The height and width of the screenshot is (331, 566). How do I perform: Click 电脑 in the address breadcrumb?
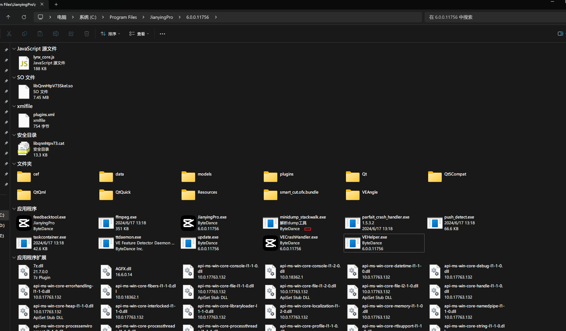click(x=62, y=17)
